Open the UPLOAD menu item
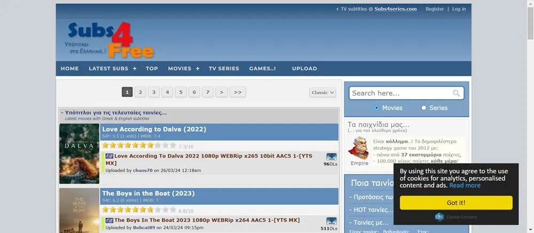Viewport: 534px width, 233px height. tap(304, 69)
